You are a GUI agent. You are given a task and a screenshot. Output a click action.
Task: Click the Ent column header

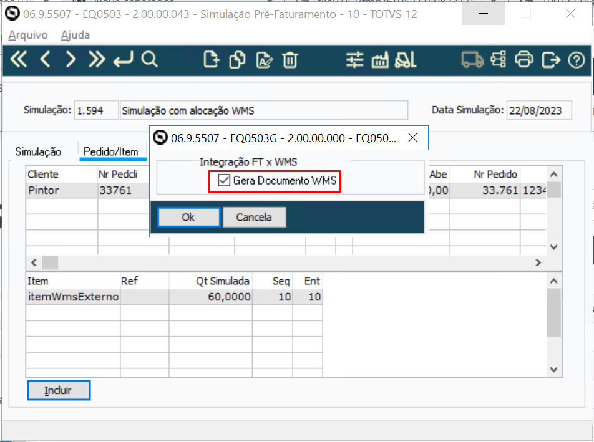point(308,281)
